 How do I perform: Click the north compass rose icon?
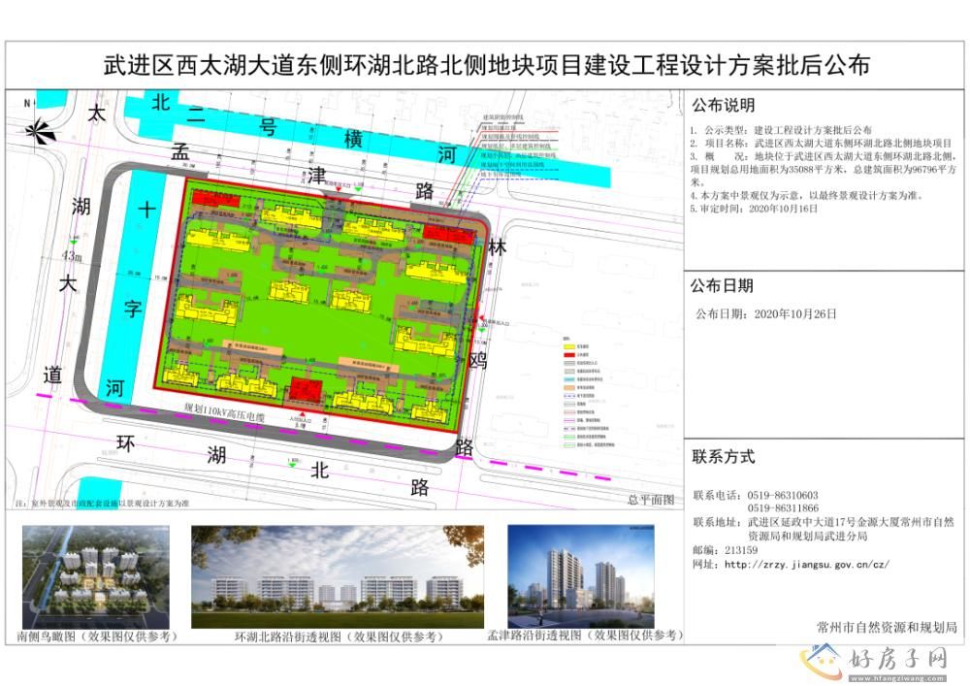[x=40, y=128]
